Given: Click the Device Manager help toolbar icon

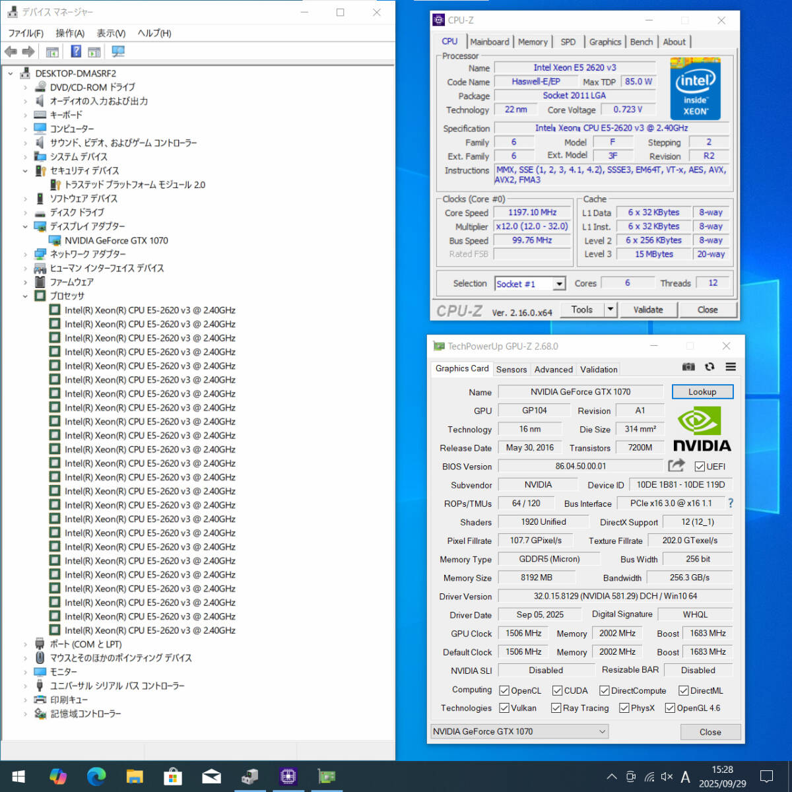Looking at the screenshot, I should pyautogui.click(x=76, y=51).
